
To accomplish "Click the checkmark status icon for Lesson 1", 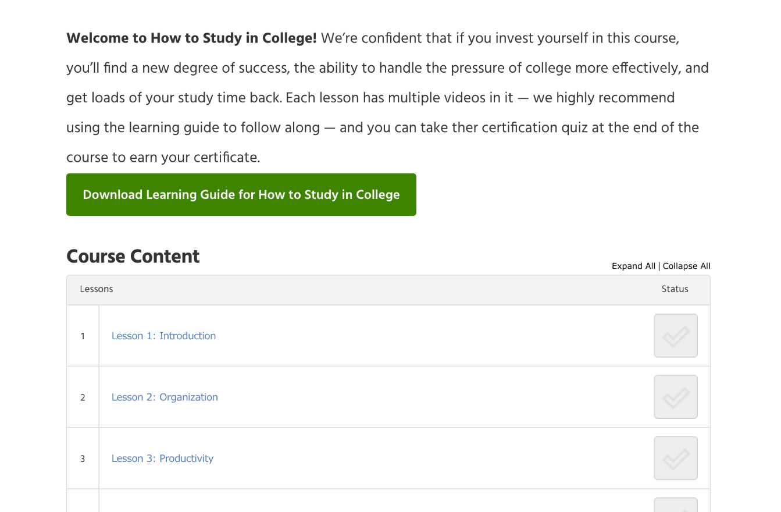I will [x=675, y=336].
